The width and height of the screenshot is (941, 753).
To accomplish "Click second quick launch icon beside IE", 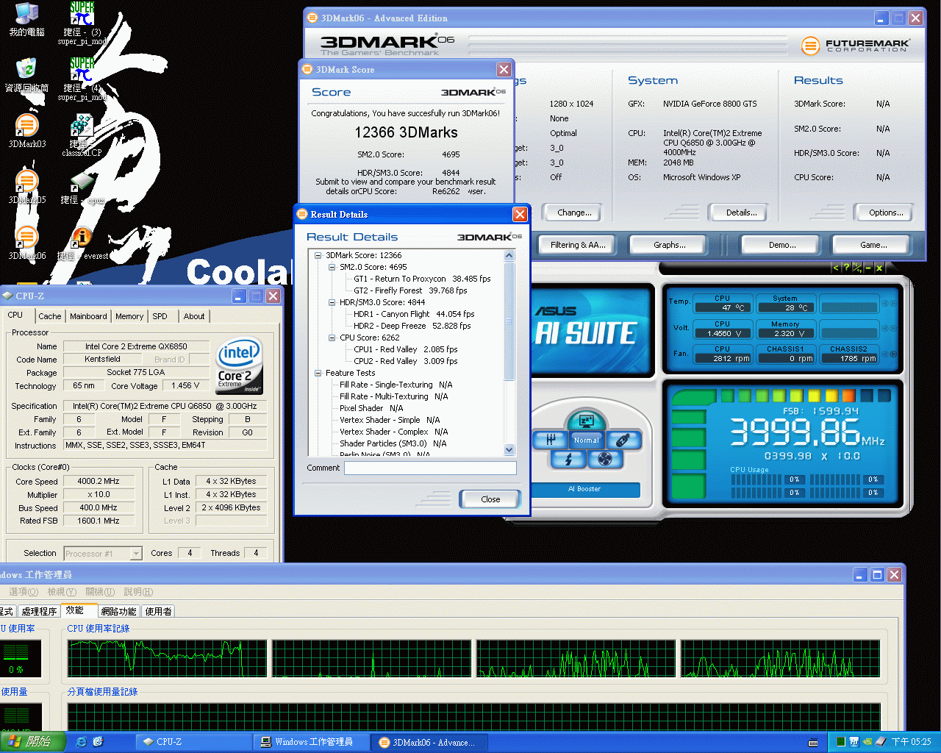I will pos(98,742).
